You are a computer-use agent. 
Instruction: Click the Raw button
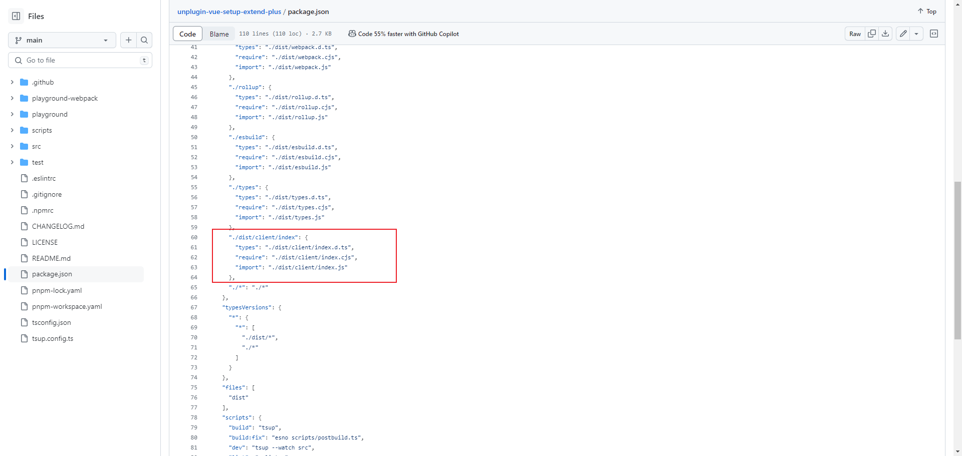point(855,34)
